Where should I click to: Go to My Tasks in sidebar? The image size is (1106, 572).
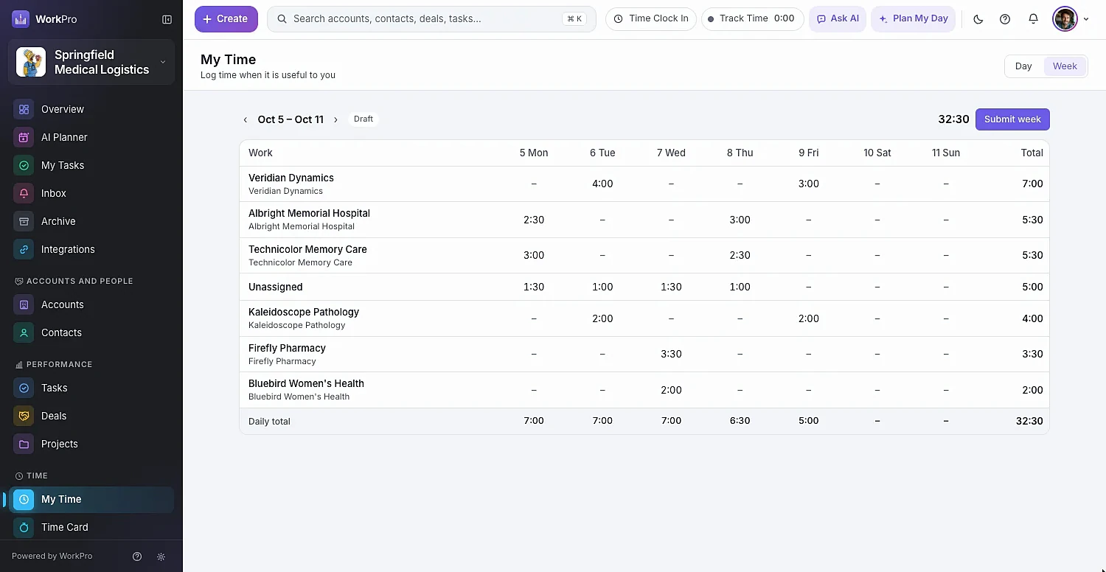tap(92, 165)
